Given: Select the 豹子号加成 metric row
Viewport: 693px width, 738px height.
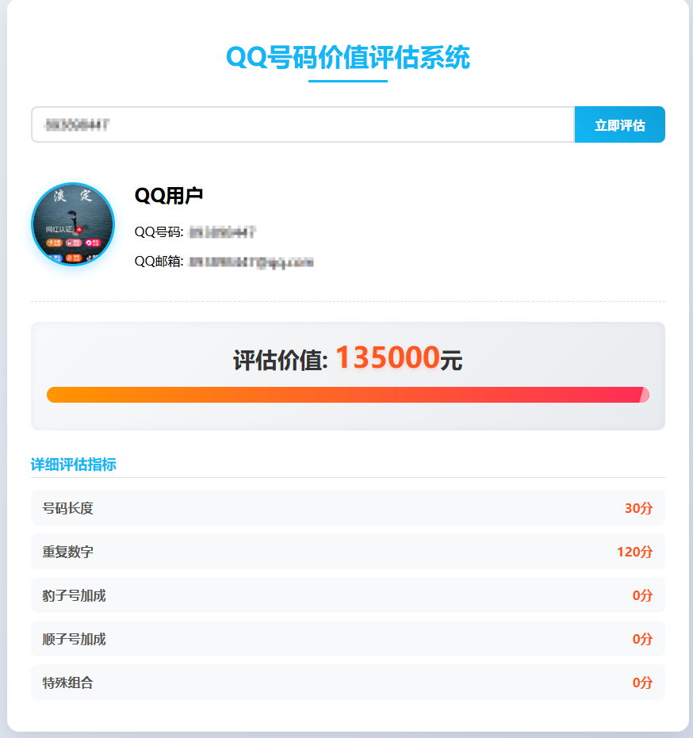Looking at the screenshot, I should pyautogui.click(x=346, y=595).
